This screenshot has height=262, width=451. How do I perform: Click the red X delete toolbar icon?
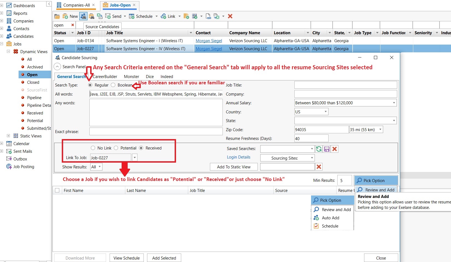pos(230,16)
